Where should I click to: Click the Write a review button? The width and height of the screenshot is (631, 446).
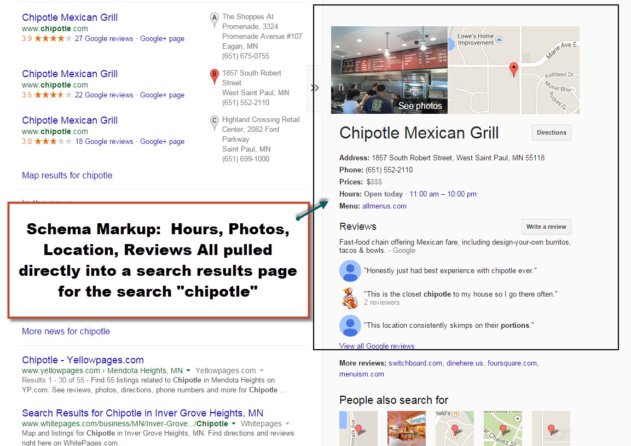(546, 227)
